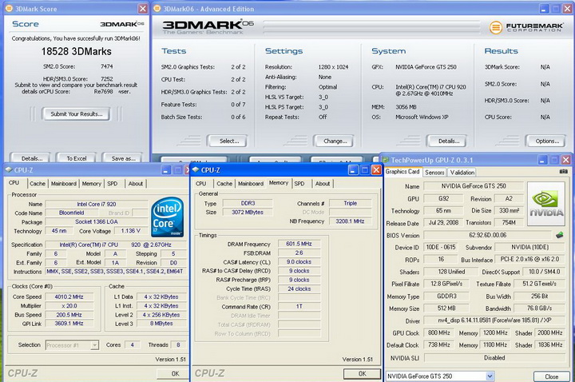Click OK in the left CPU-Z window
Image resolution: width=575 pixels, height=382 pixels.
point(173,373)
